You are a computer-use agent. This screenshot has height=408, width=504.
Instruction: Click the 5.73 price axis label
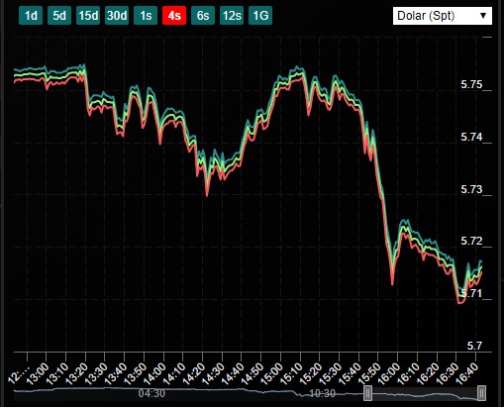point(471,189)
